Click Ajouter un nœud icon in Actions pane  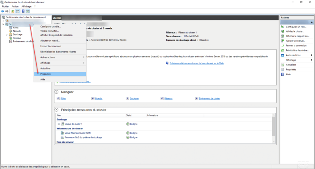282,41
